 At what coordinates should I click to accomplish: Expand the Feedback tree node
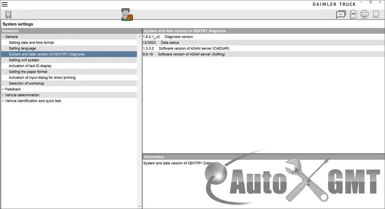pos(3,89)
